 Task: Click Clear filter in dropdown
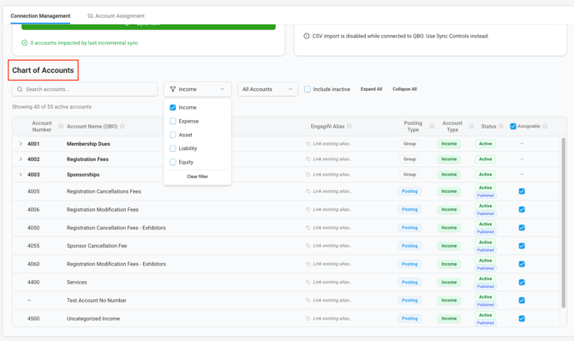pyautogui.click(x=197, y=176)
